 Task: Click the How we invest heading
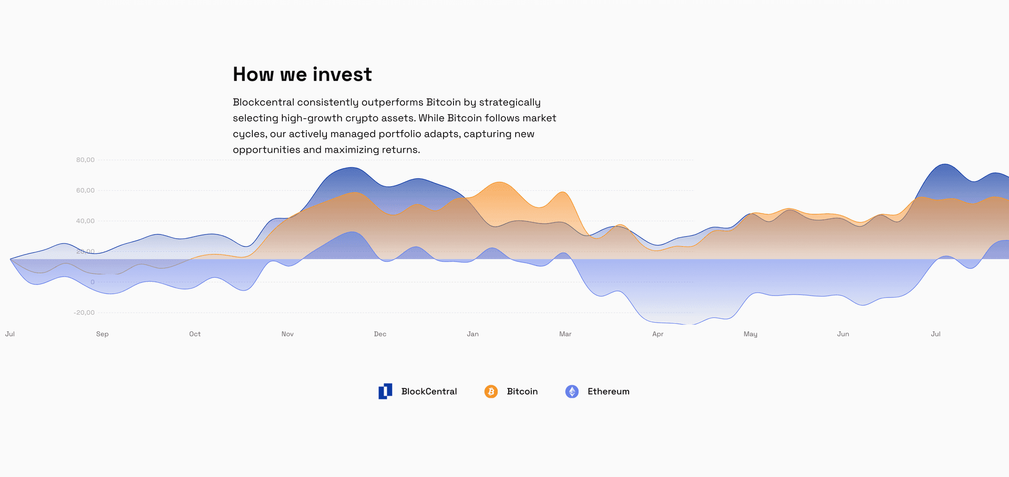(302, 75)
